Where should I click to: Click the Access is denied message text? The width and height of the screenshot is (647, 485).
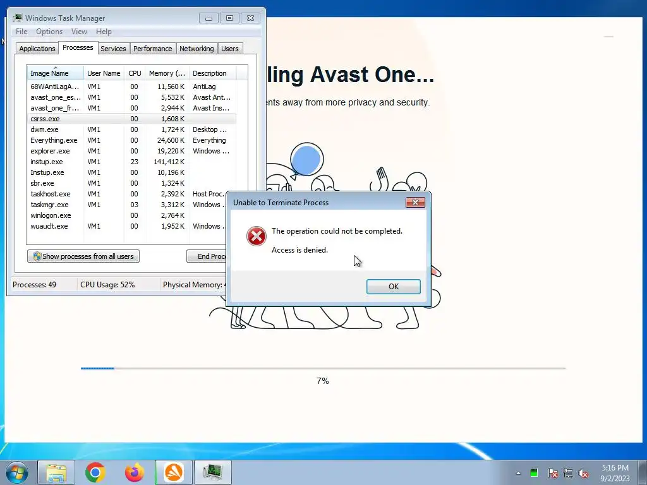point(299,250)
